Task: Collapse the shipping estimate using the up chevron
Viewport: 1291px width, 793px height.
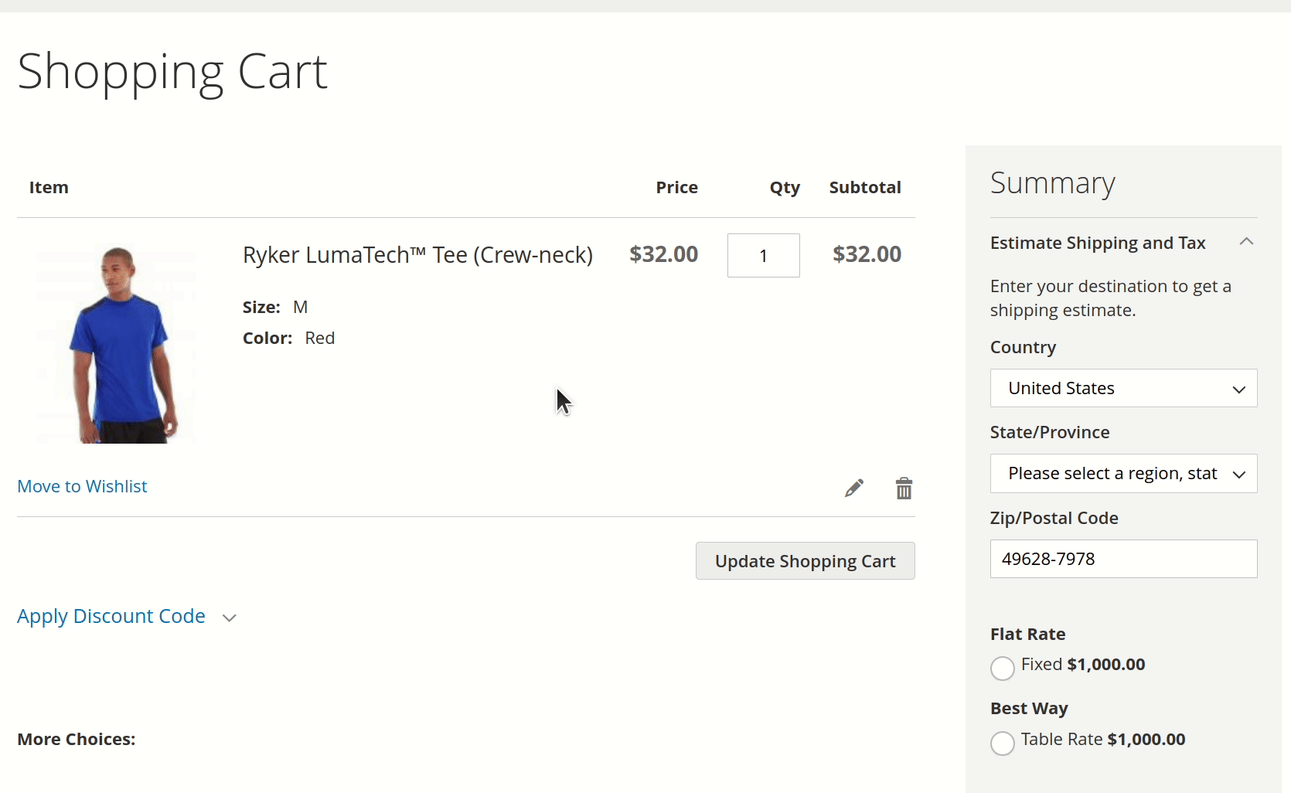Action: [1245, 242]
